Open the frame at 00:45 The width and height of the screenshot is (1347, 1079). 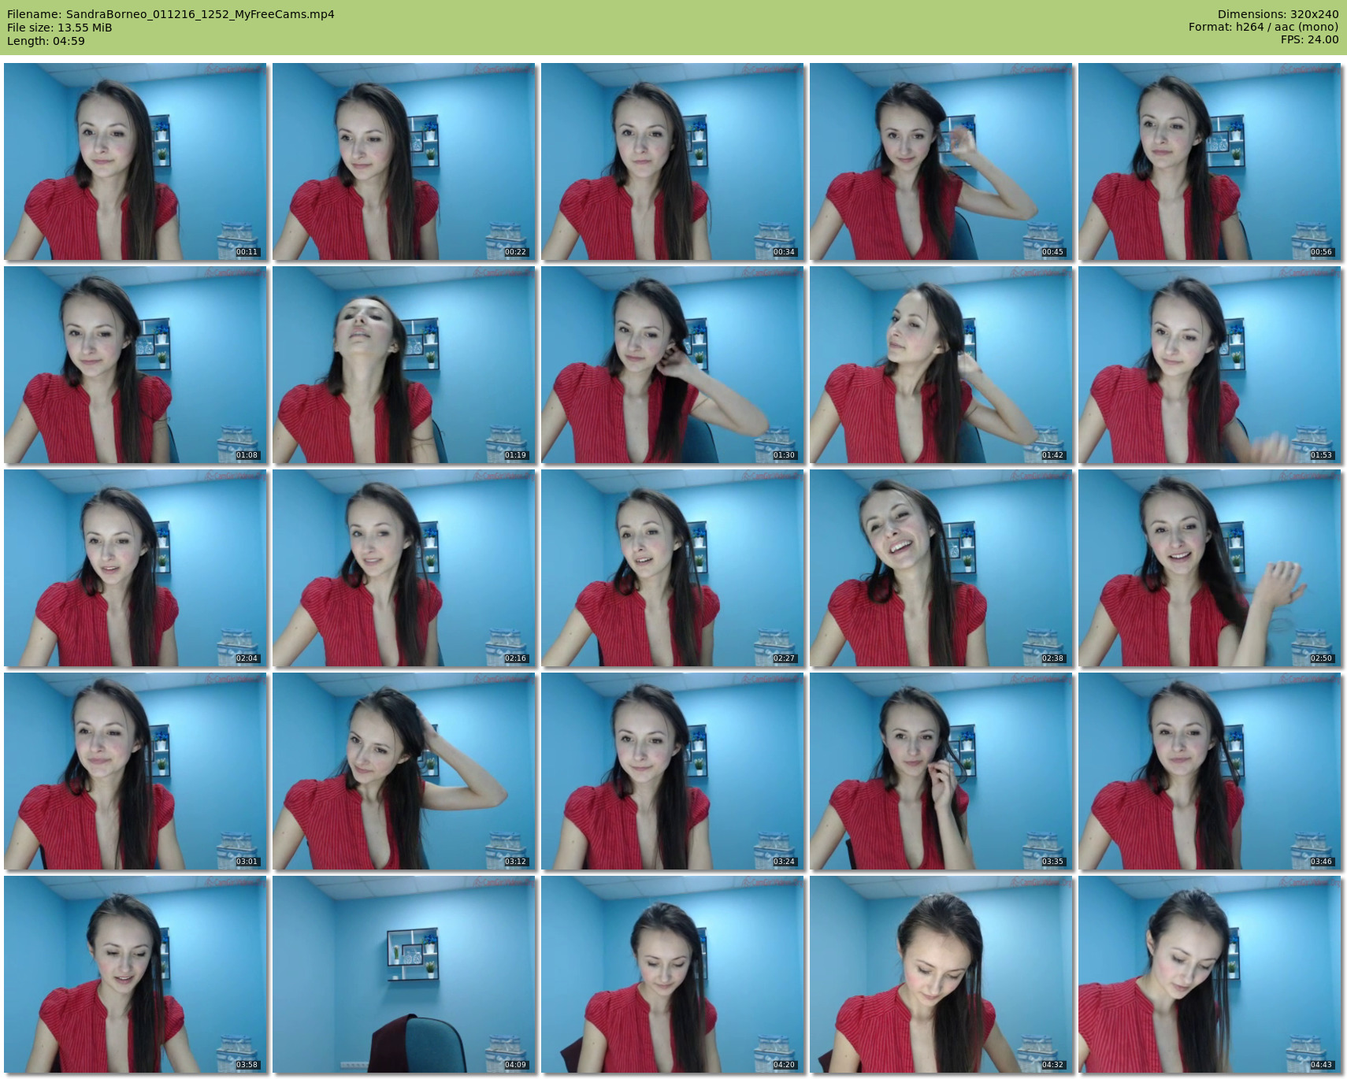click(x=941, y=161)
